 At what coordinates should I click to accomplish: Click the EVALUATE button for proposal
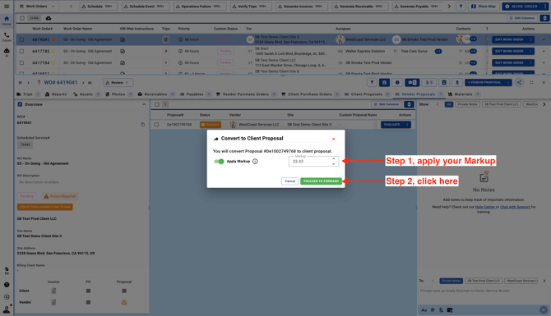(x=391, y=125)
